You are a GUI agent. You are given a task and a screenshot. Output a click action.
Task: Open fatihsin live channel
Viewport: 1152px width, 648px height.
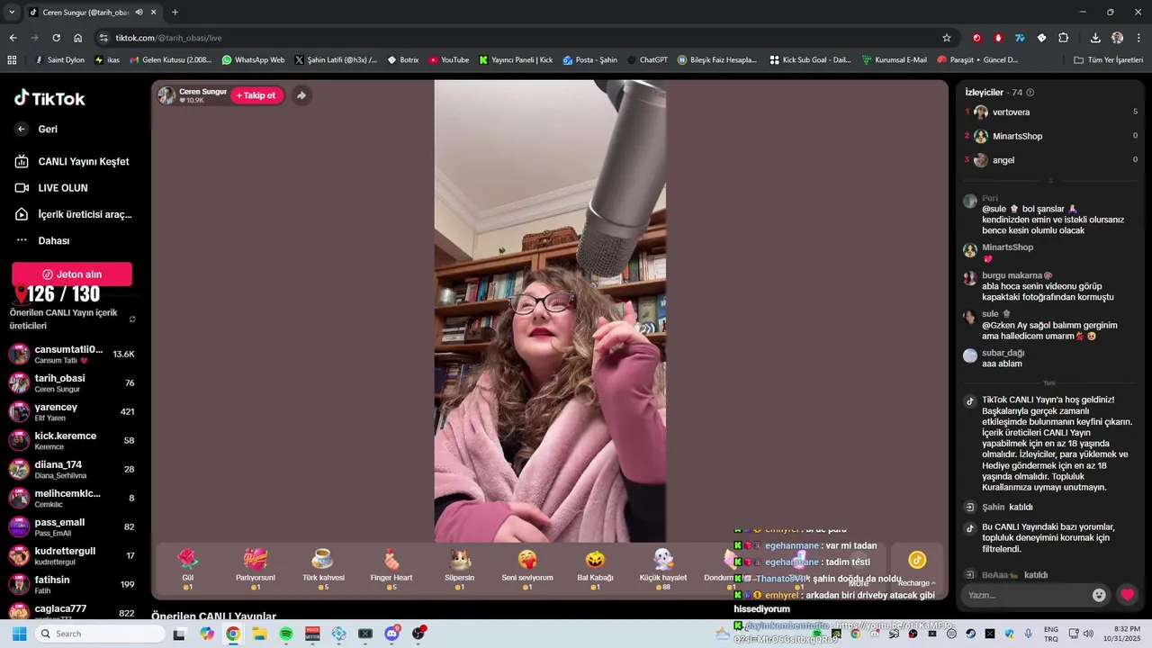72,584
